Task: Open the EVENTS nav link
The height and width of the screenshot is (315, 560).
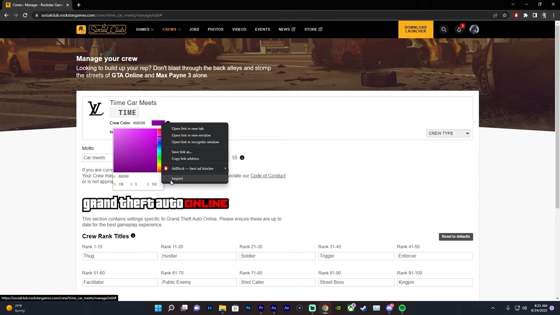Action: point(262,29)
